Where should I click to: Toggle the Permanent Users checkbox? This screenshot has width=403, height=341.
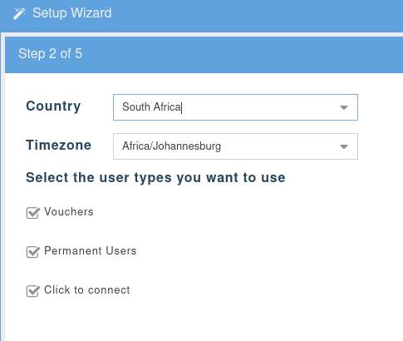point(32,252)
